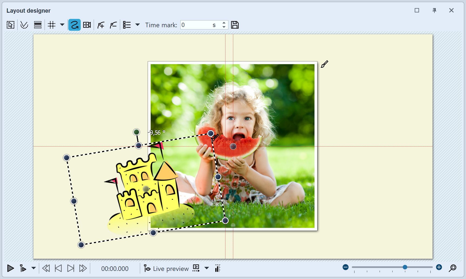This screenshot has height=279, width=466.
Task: Save the current layout
Action: click(235, 25)
